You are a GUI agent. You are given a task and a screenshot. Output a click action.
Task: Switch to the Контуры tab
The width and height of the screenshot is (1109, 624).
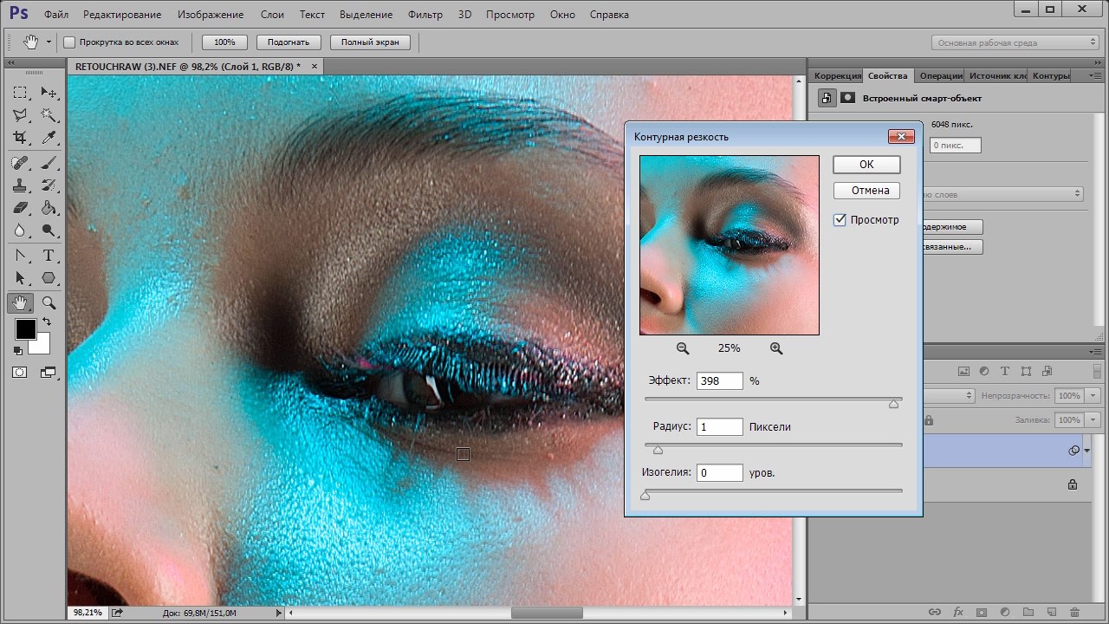point(1051,75)
